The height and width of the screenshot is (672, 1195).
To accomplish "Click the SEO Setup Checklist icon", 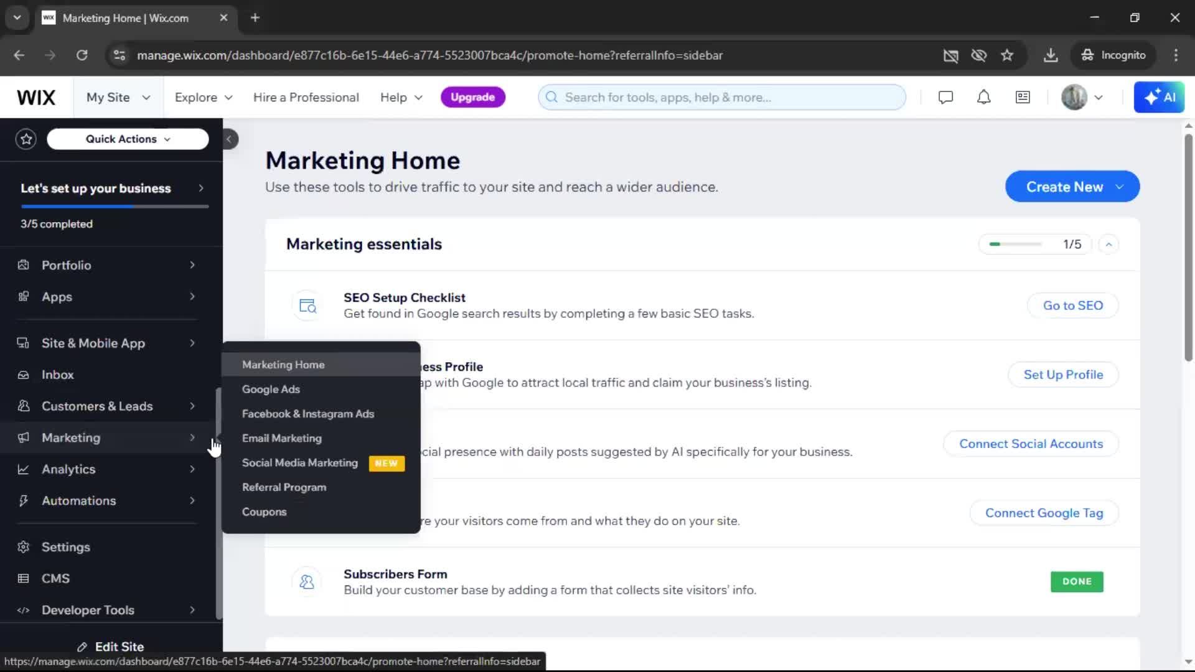I will click(x=307, y=306).
